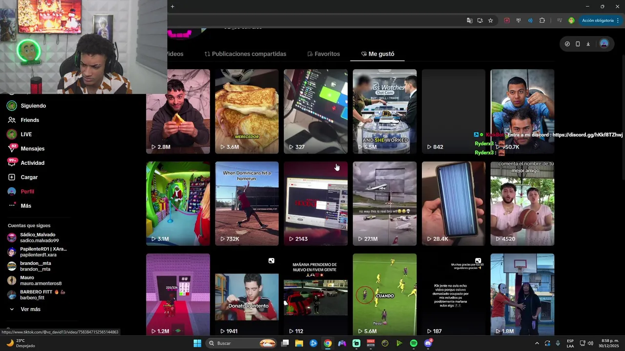
Task: Open TikTok profile avatar top right
Action: [604, 44]
